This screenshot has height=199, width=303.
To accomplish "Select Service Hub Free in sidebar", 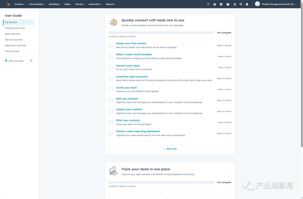I will click(14, 40).
